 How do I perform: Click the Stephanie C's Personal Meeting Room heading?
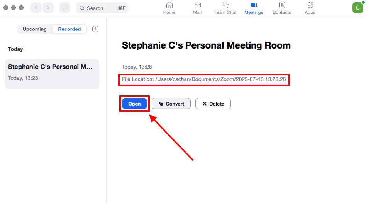pos(206,45)
